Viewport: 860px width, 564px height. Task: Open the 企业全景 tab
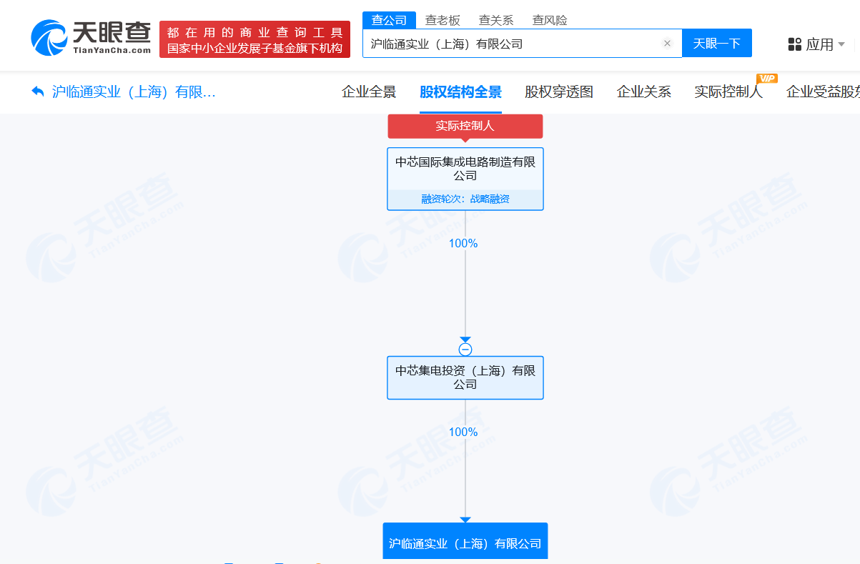pyautogui.click(x=369, y=91)
